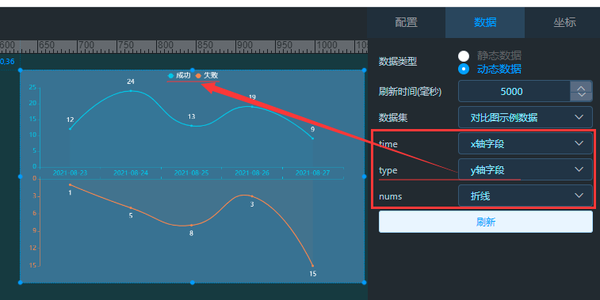Image resolution: width=600 pixels, height=300 pixels.
Task: Expand the type field y轴字段 dropdown
Action: click(x=525, y=169)
